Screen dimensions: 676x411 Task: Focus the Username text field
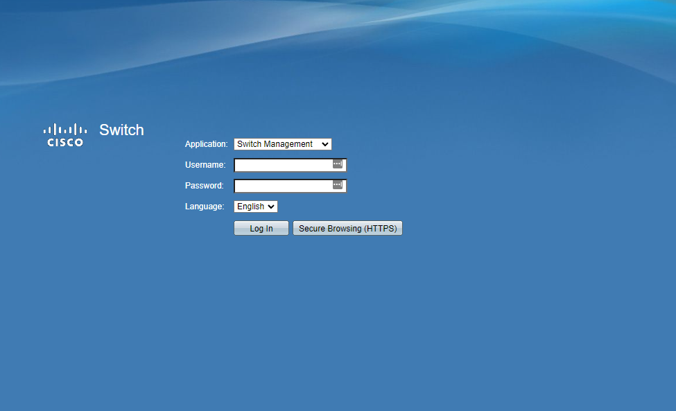283,165
